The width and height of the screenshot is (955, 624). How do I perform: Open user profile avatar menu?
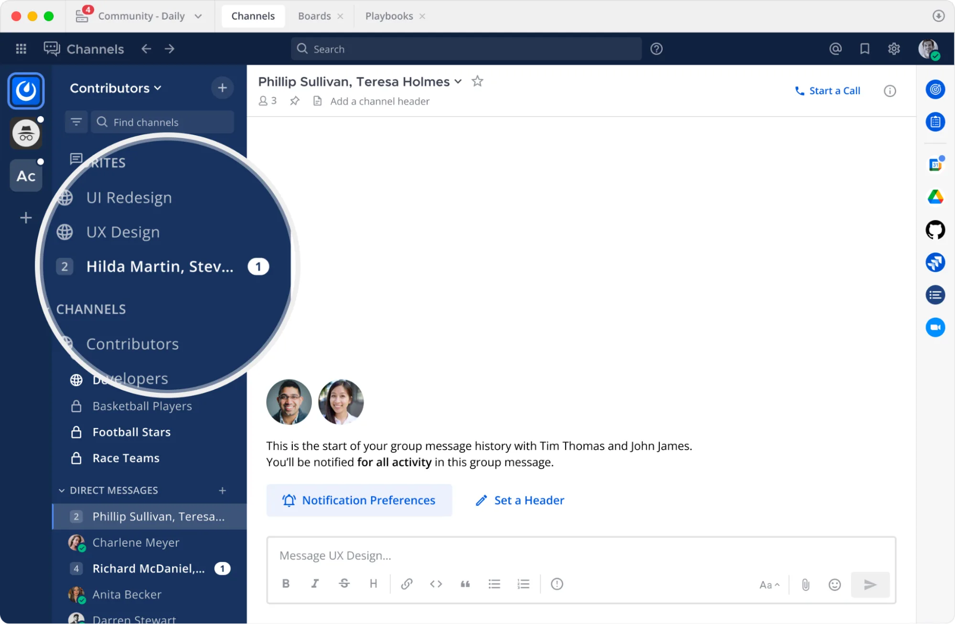point(929,49)
